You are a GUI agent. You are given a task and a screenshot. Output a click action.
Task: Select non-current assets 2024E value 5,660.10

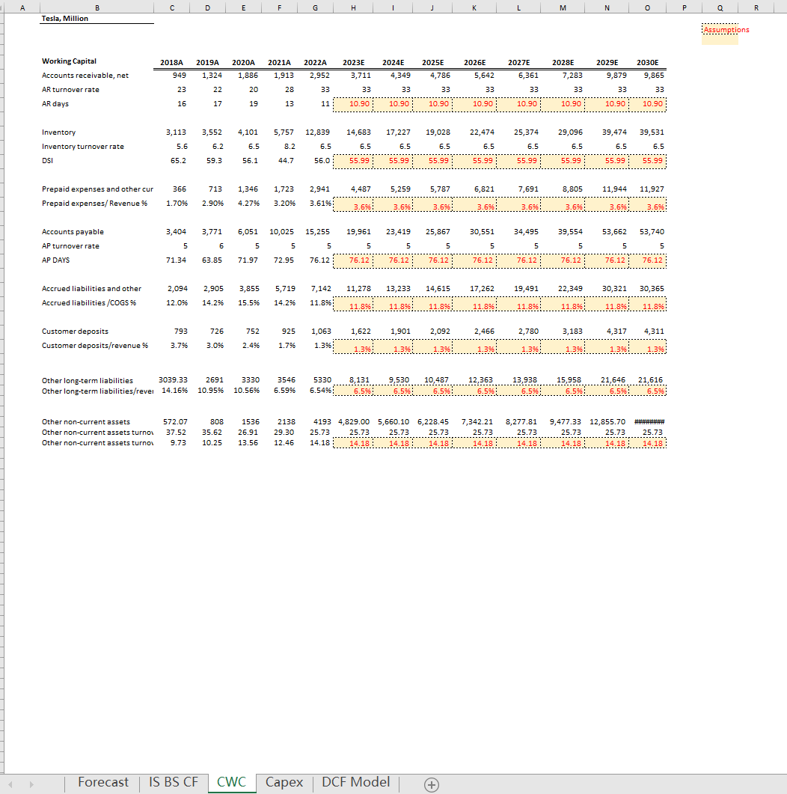tap(393, 422)
